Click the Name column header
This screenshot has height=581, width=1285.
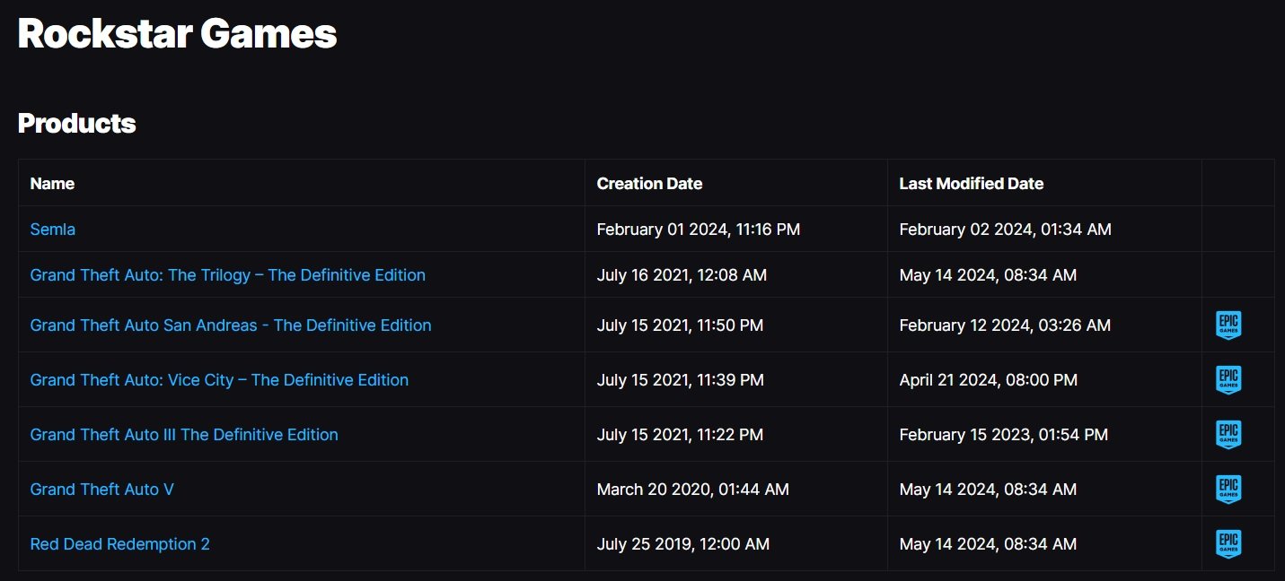tap(52, 184)
